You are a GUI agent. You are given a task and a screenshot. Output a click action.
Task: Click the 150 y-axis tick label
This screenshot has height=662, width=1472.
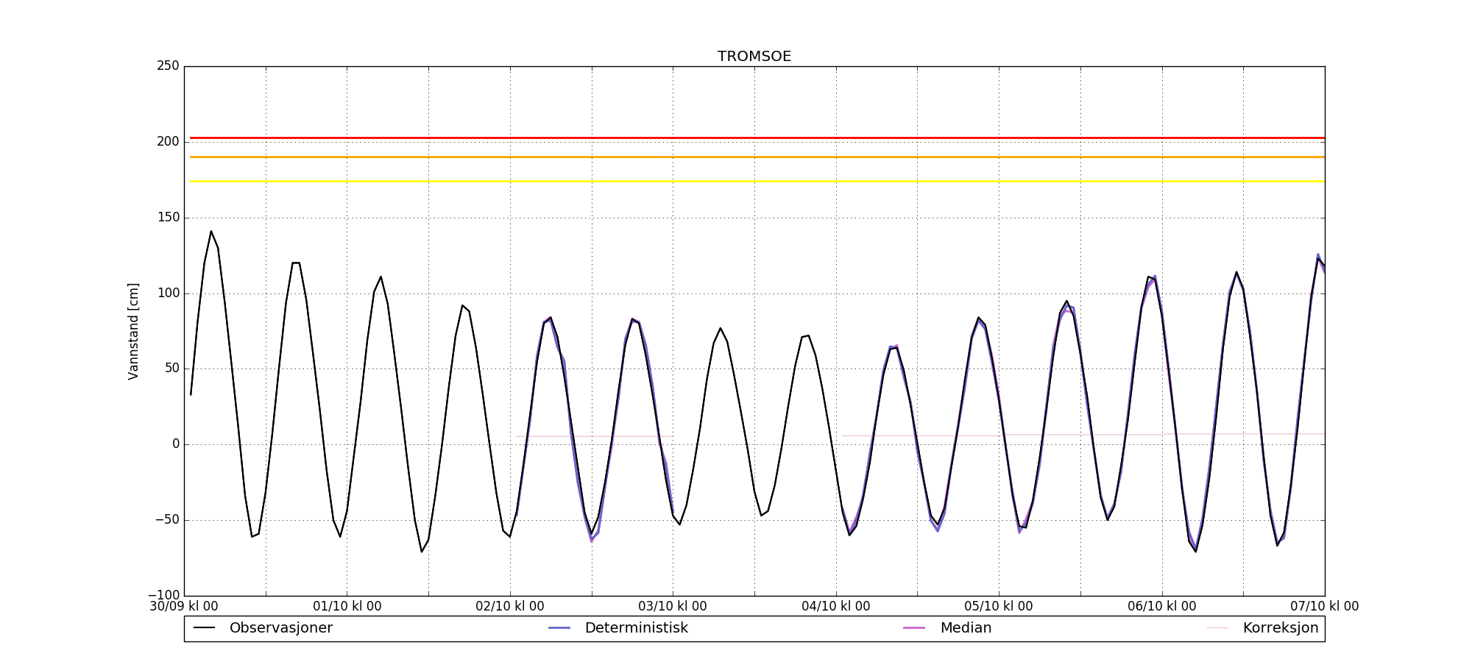click(168, 218)
